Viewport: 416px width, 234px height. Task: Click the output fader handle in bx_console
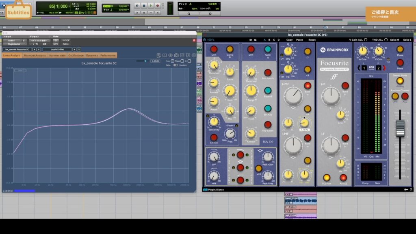point(400,128)
